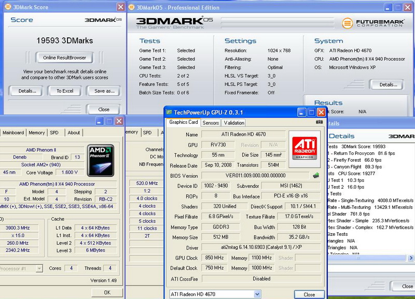Click the To Excel button

click(65, 91)
